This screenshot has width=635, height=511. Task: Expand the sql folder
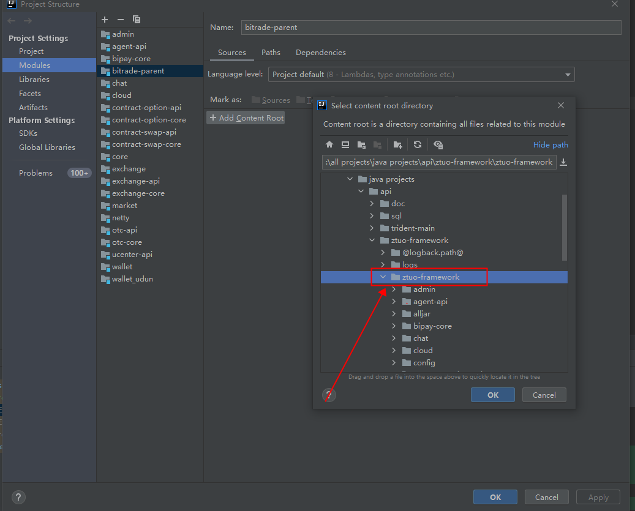coord(372,215)
